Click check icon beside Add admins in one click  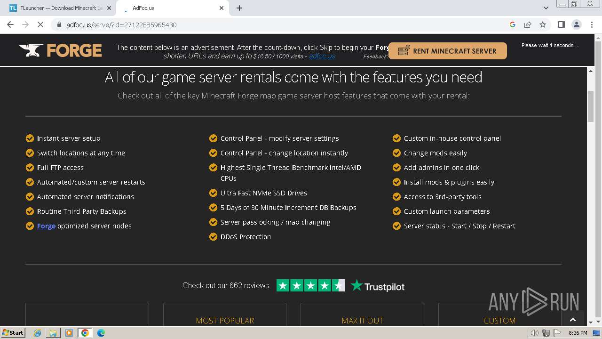click(x=396, y=167)
